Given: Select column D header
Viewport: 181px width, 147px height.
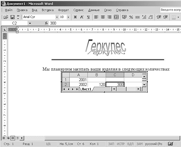Looking at the screenshot, I should 133,75.
